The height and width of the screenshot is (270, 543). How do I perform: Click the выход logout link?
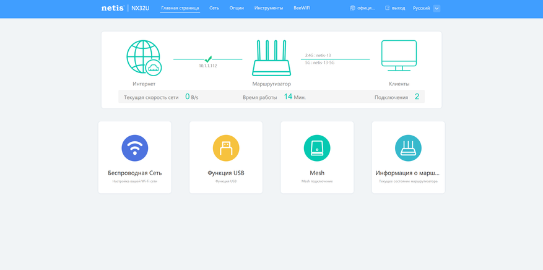[398, 8]
